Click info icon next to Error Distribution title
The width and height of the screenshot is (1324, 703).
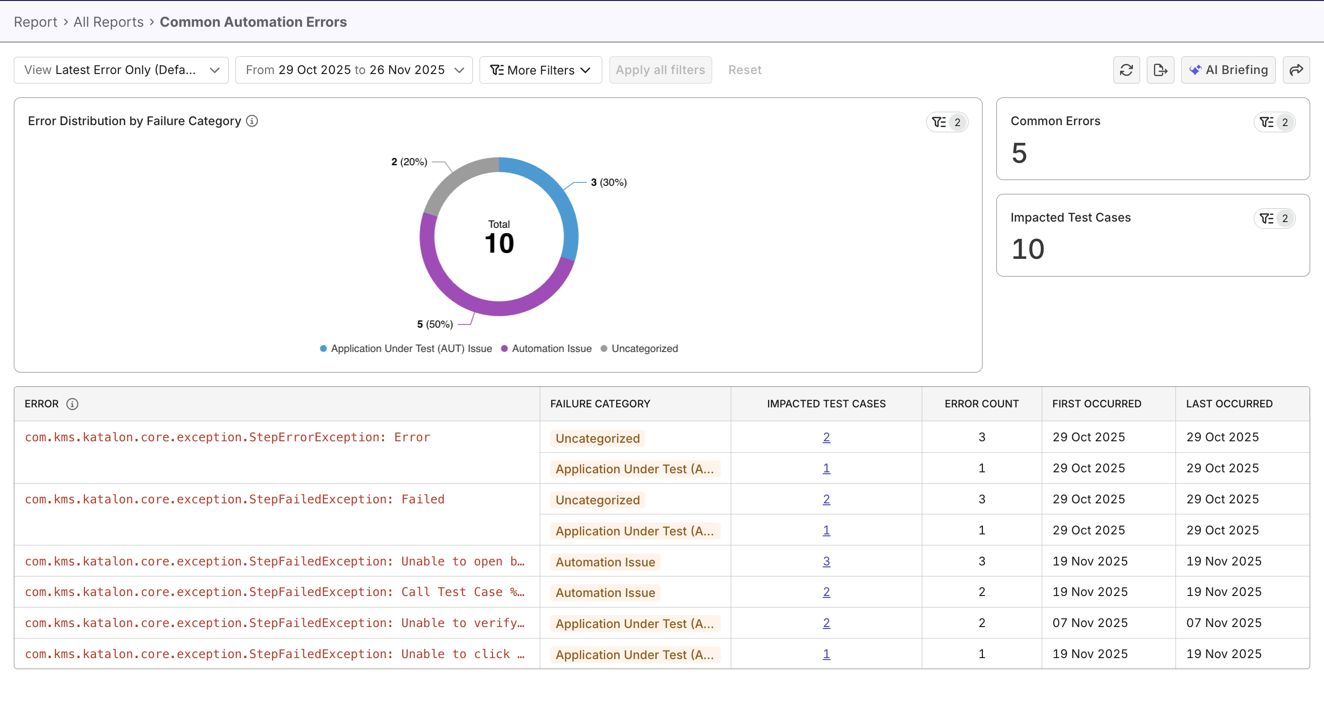tap(252, 121)
